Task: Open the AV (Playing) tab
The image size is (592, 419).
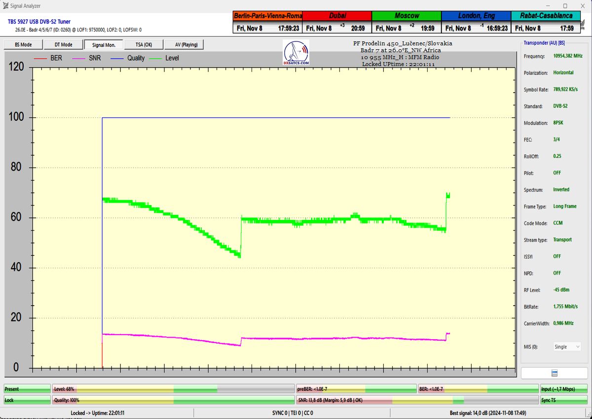Action: pos(184,45)
